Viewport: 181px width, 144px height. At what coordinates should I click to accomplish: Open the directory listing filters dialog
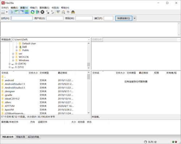[x=58, y=12]
